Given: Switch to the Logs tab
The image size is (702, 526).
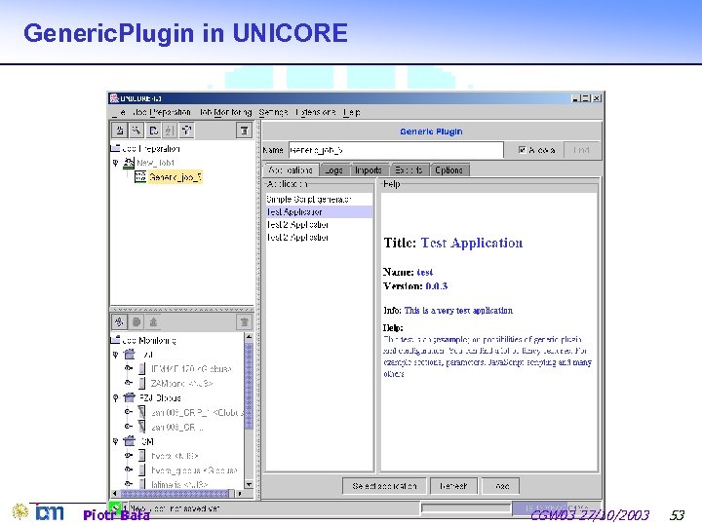Looking at the screenshot, I should pos(334,170).
